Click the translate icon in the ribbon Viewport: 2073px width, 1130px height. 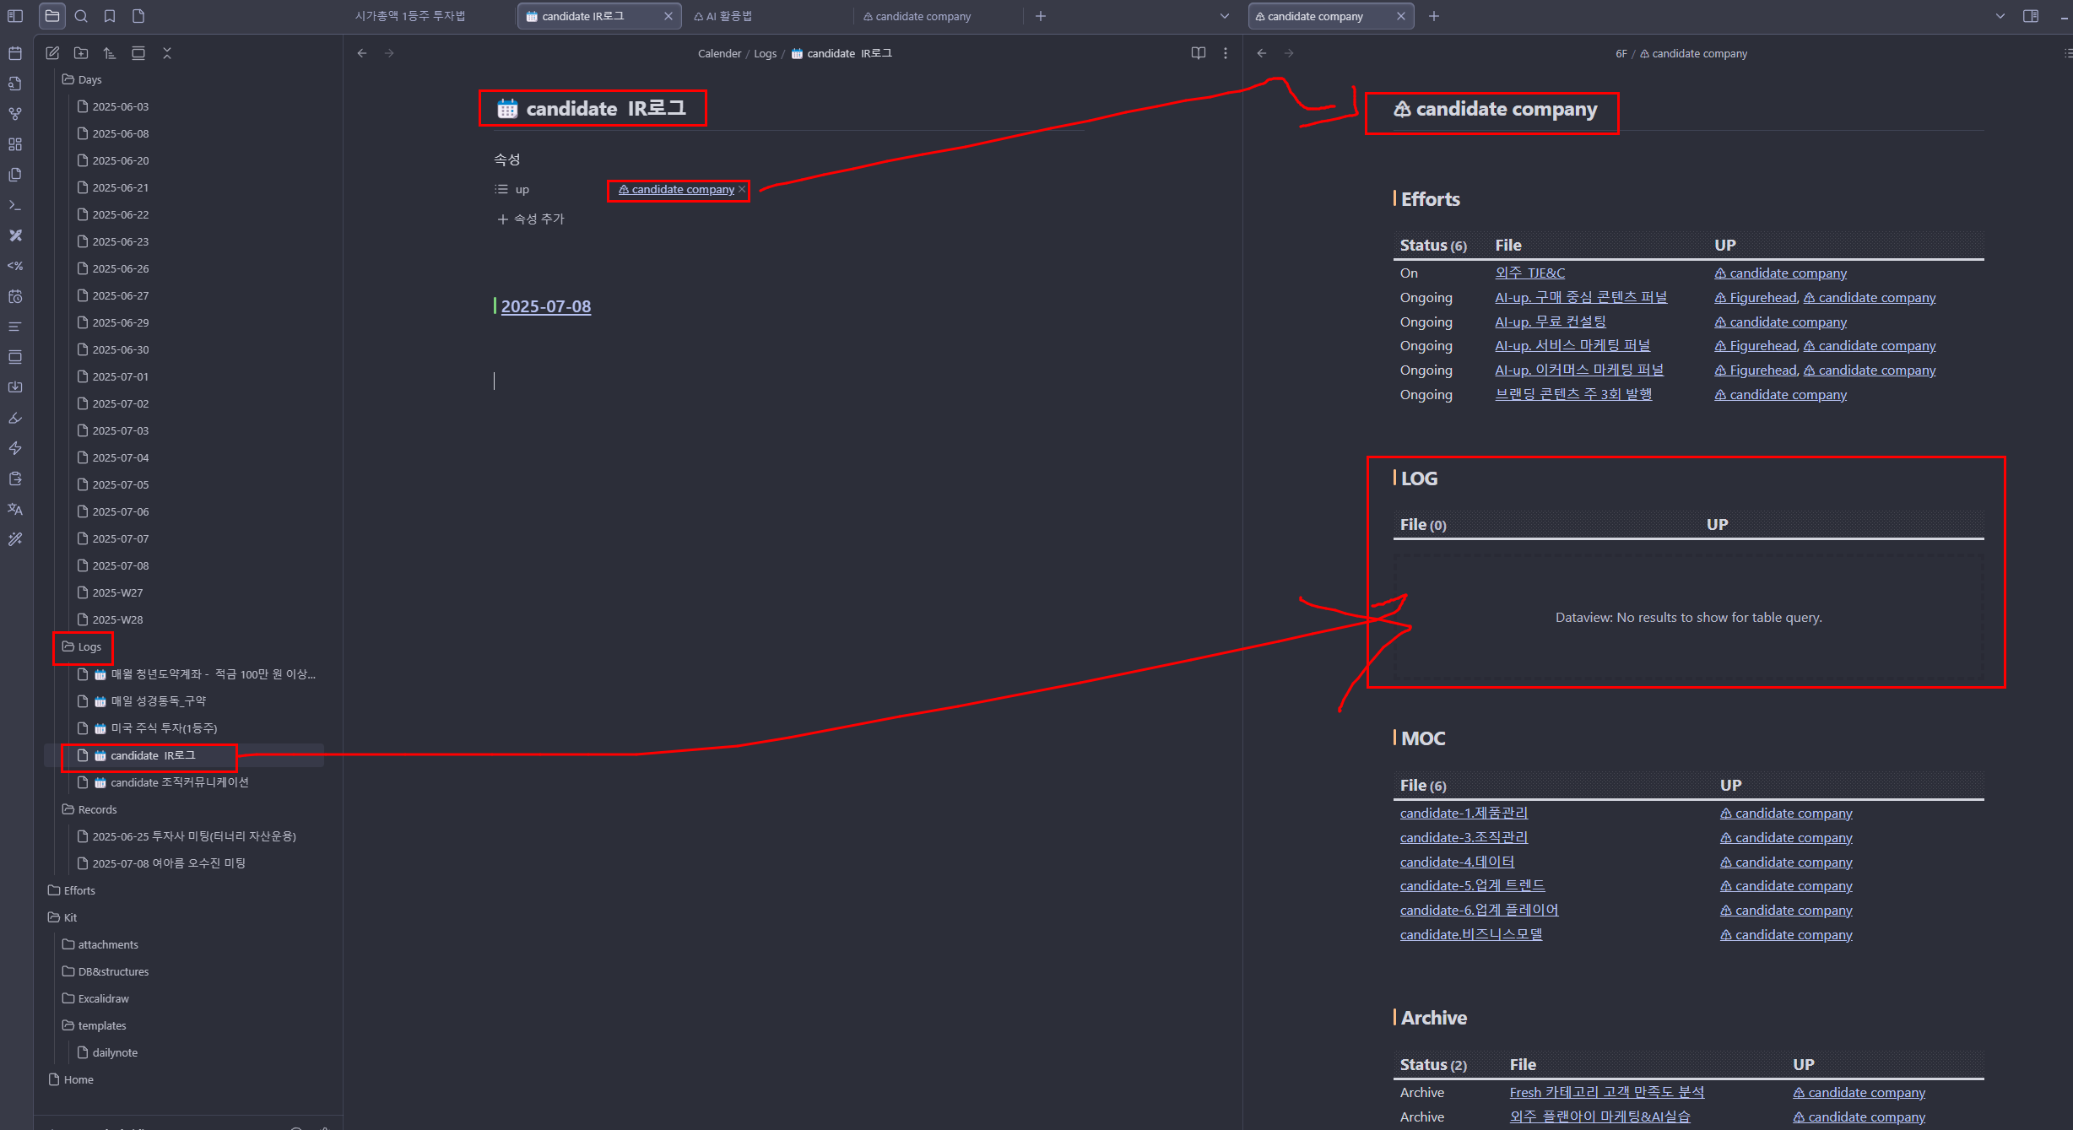(15, 509)
